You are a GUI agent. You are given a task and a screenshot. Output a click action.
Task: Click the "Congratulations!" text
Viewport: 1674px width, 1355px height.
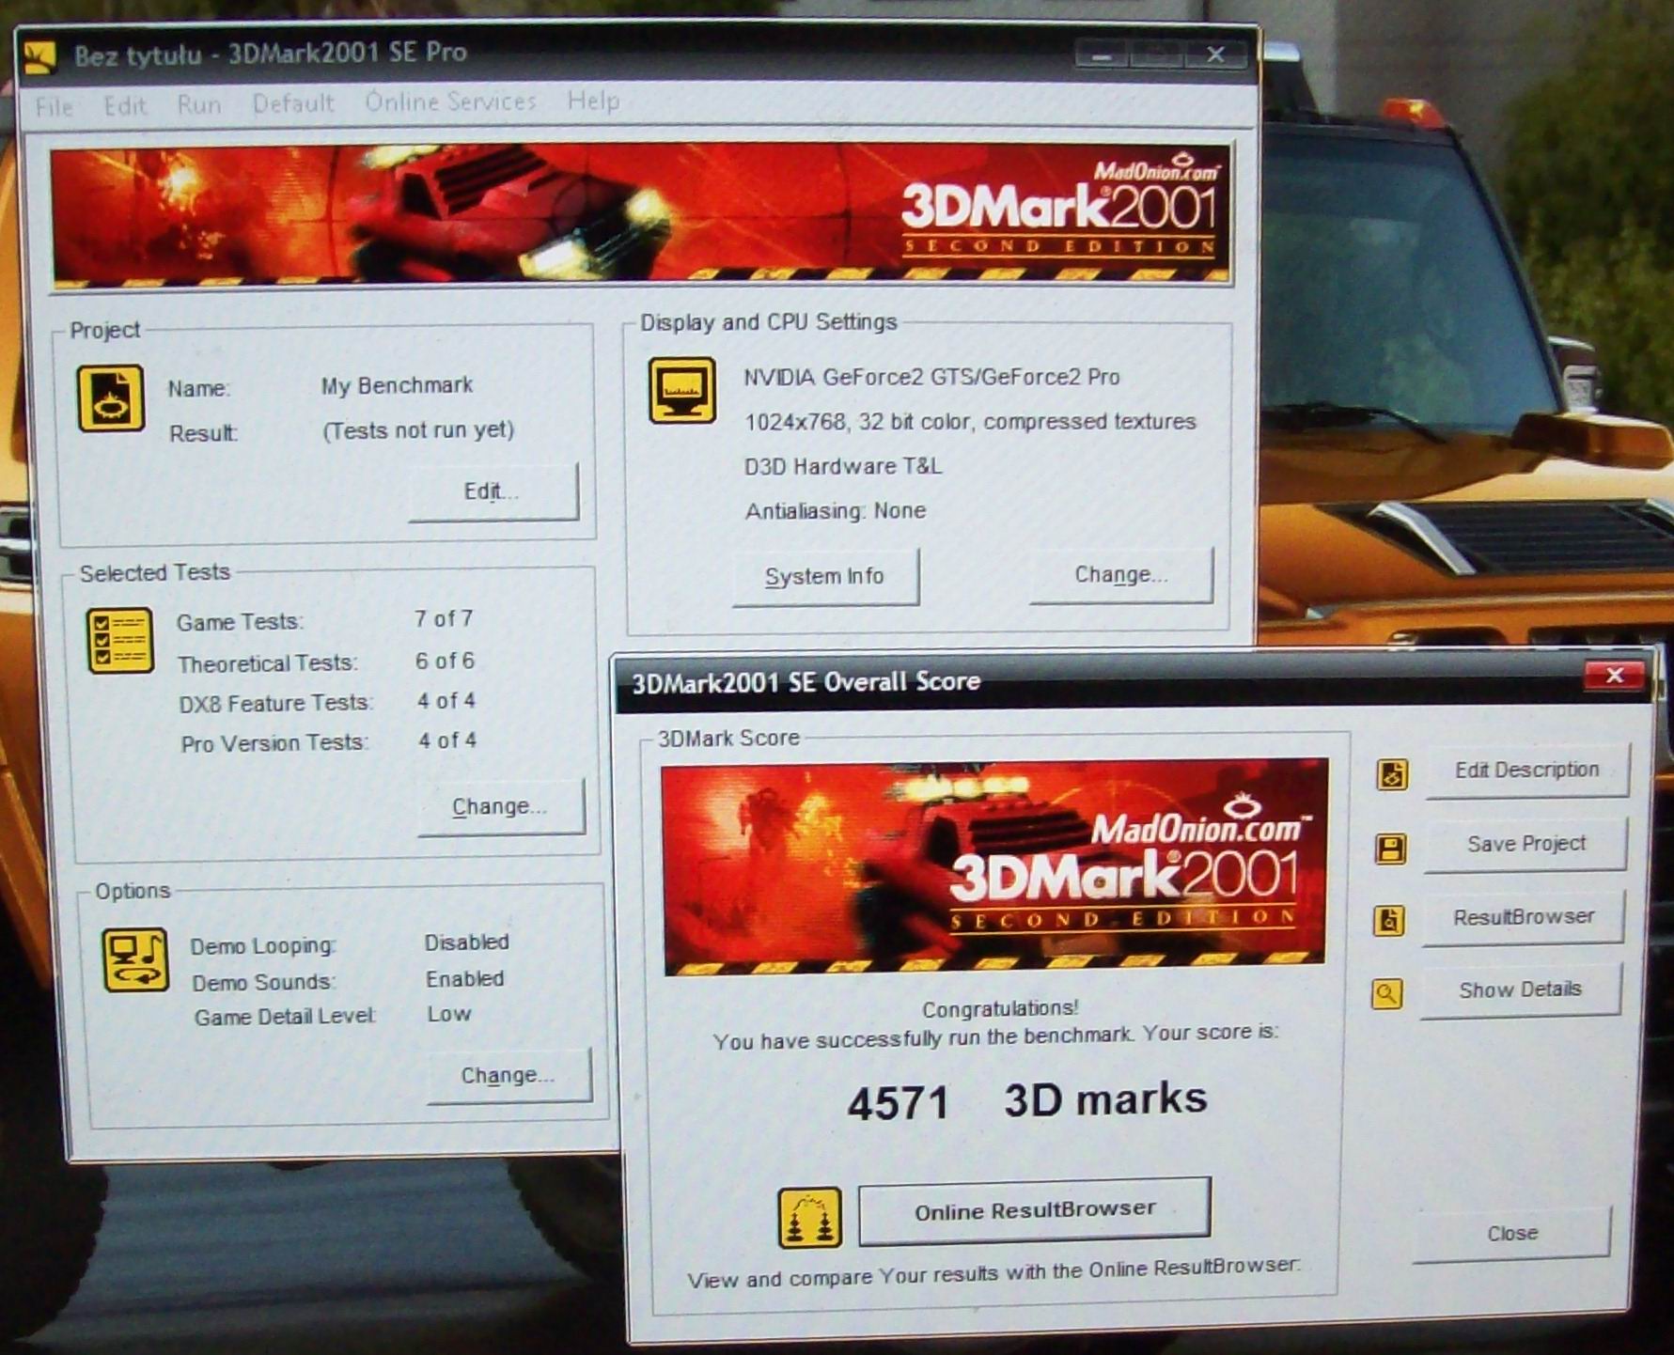point(1000,1009)
